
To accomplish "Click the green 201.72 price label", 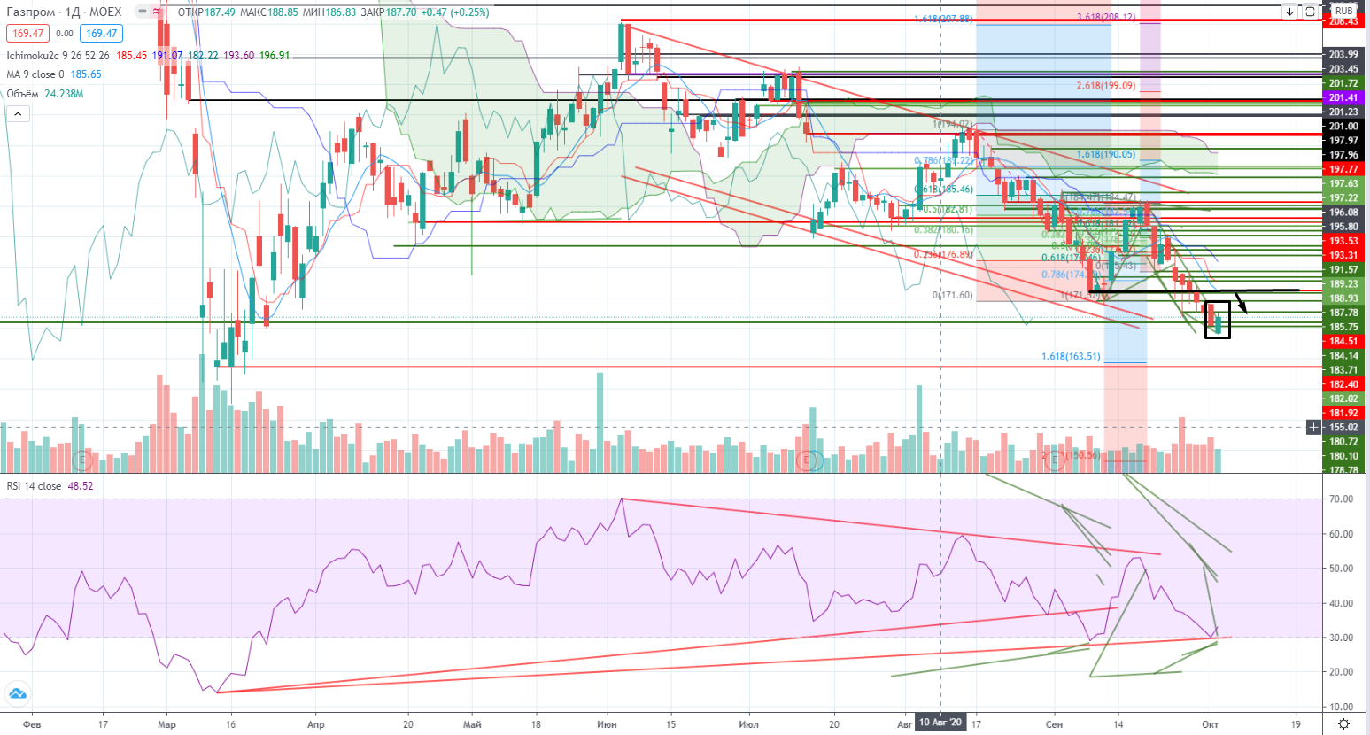I will tap(1343, 83).
